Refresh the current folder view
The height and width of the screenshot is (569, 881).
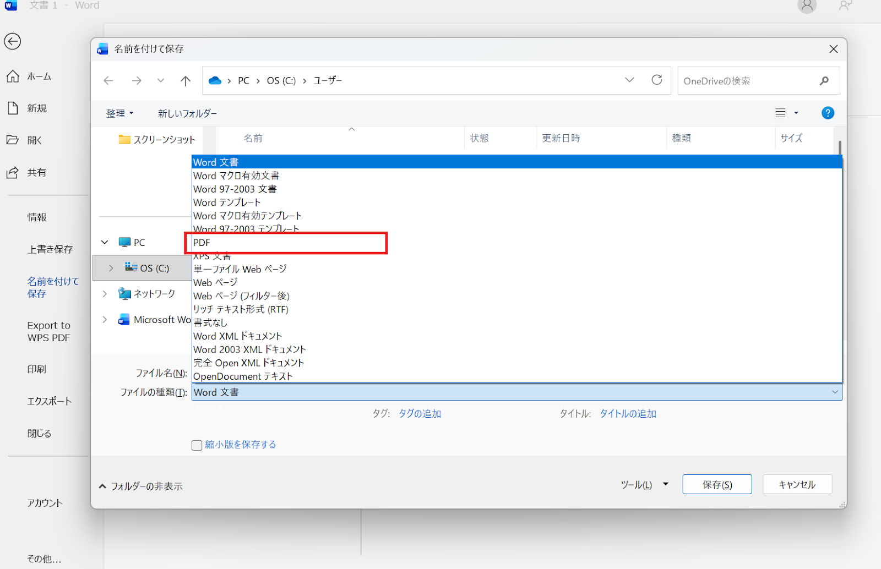coord(656,80)
